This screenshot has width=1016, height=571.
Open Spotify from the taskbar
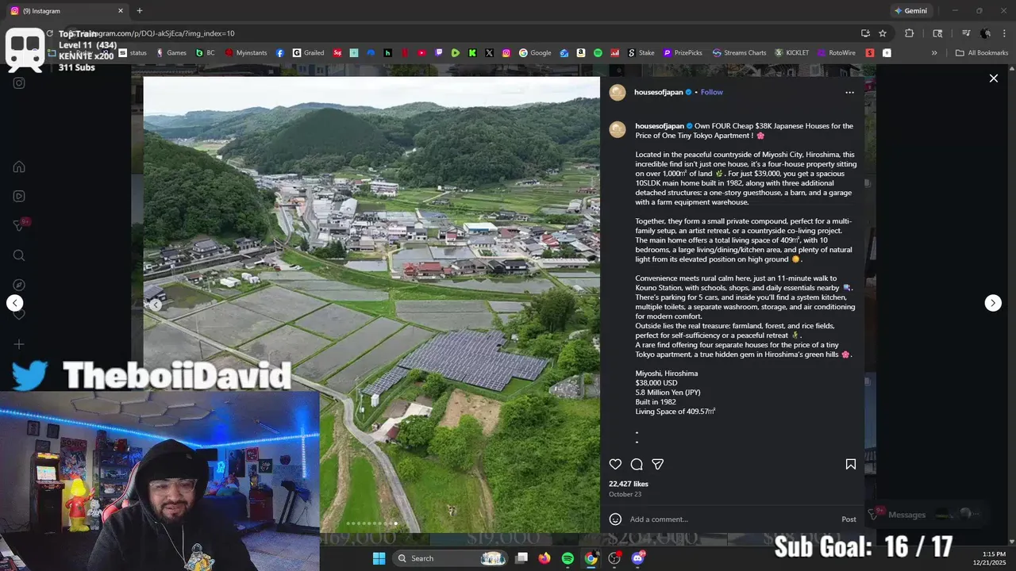coord(568,558)
